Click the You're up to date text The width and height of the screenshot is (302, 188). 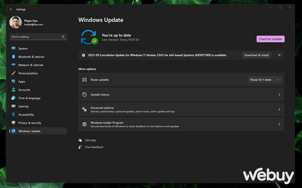point(117,35)
